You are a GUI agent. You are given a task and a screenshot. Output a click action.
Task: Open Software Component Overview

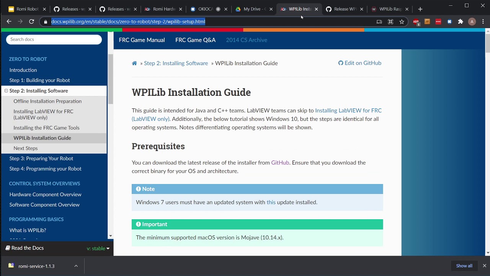[44, 205]
